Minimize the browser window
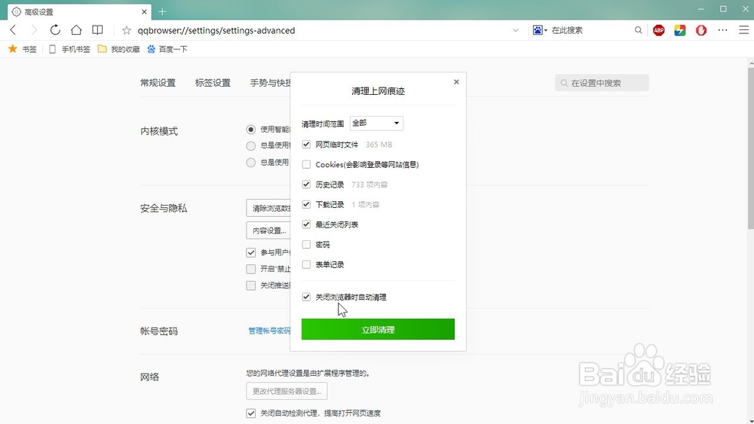Viewport: 754px width, 424px height. coord(701,9)
